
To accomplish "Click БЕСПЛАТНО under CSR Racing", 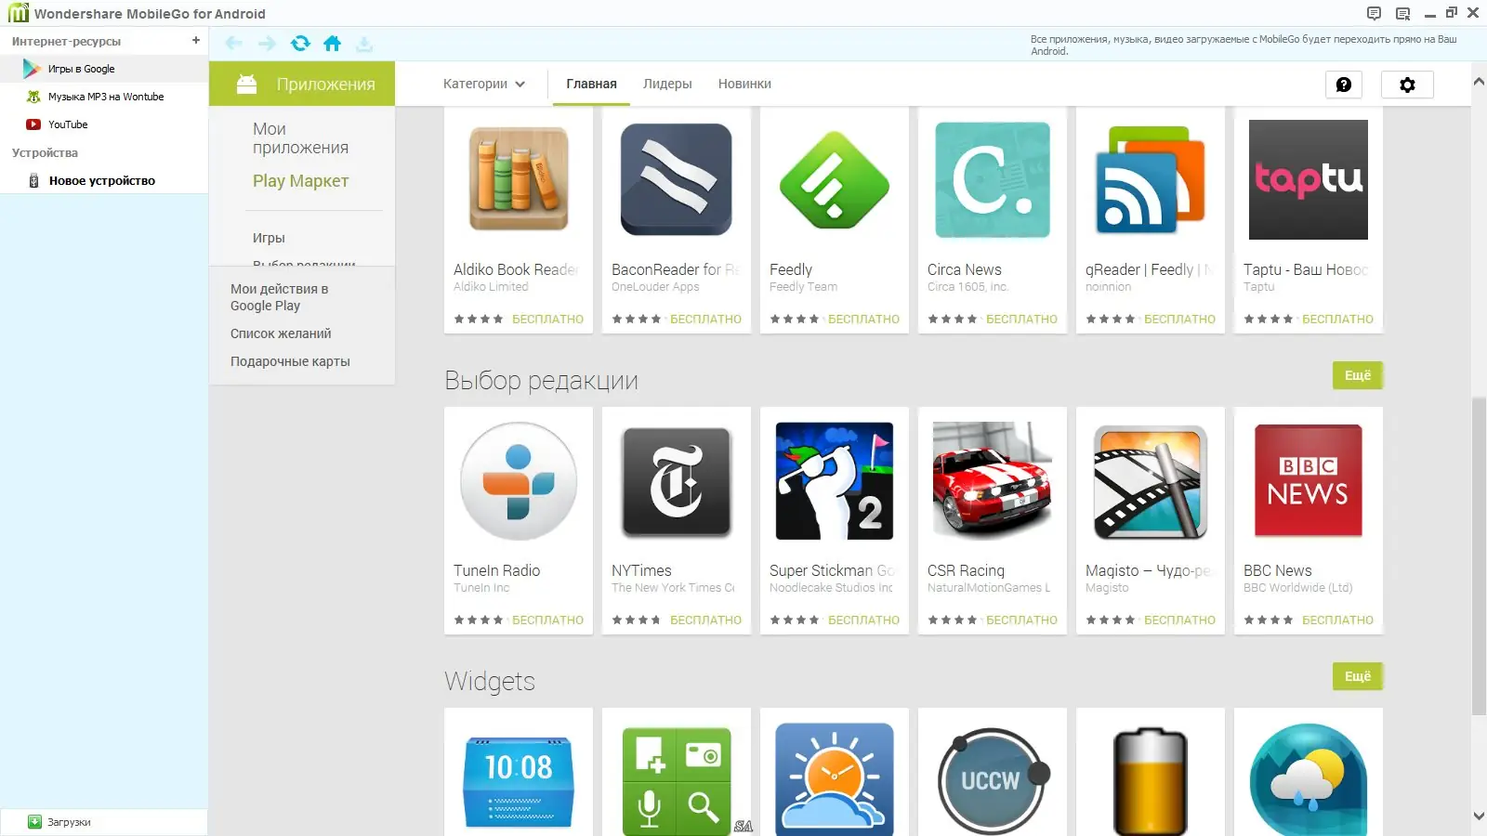I will [x=1021, y=620].
